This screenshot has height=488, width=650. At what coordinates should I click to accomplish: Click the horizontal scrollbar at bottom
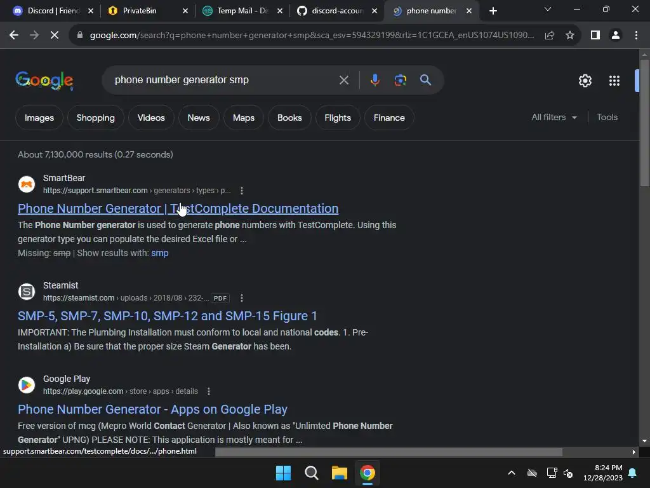tap(389, 452)
